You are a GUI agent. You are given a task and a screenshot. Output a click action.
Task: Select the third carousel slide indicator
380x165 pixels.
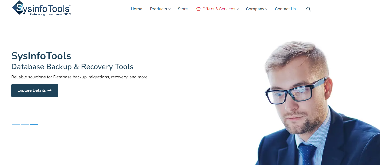(x=34, y=124)
